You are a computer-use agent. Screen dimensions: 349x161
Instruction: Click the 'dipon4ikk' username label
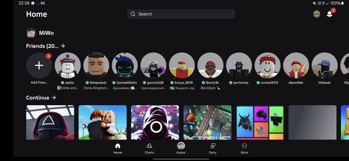pyautogui.click(x=296, y=83)
